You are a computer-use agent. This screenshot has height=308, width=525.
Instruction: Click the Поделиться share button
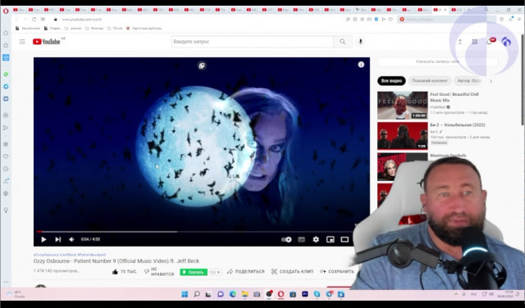tap(246, 272)
